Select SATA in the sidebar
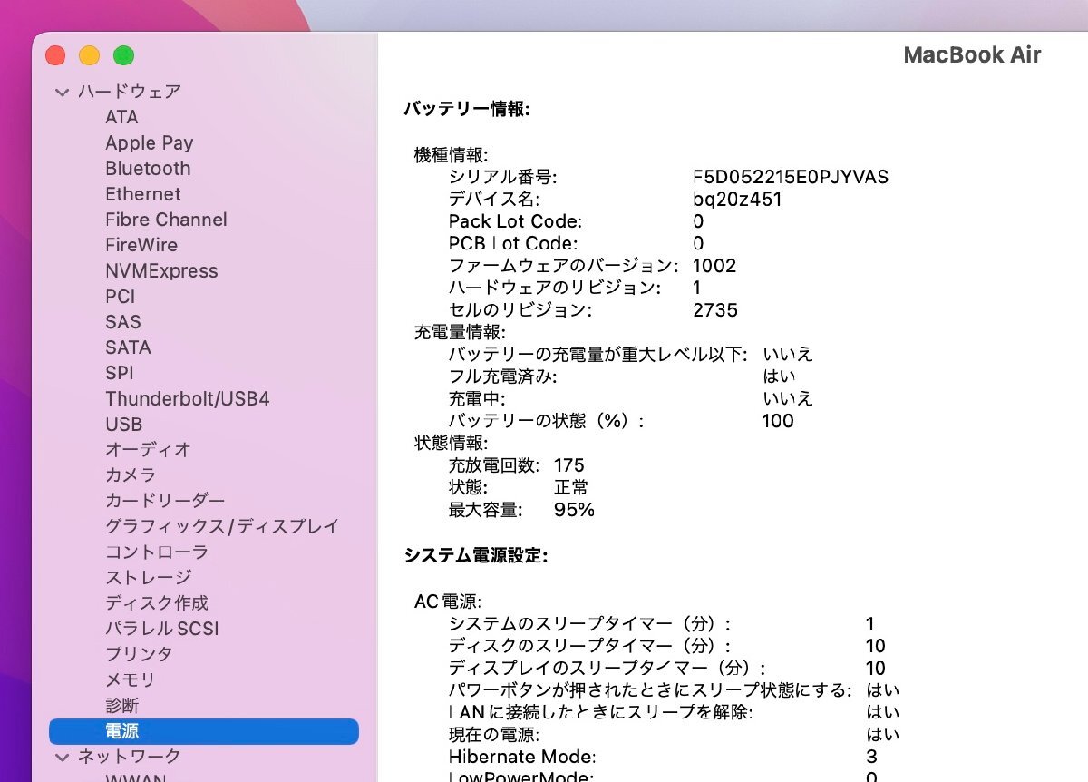This screenshot has height=782, width=1088. point(128,347)
